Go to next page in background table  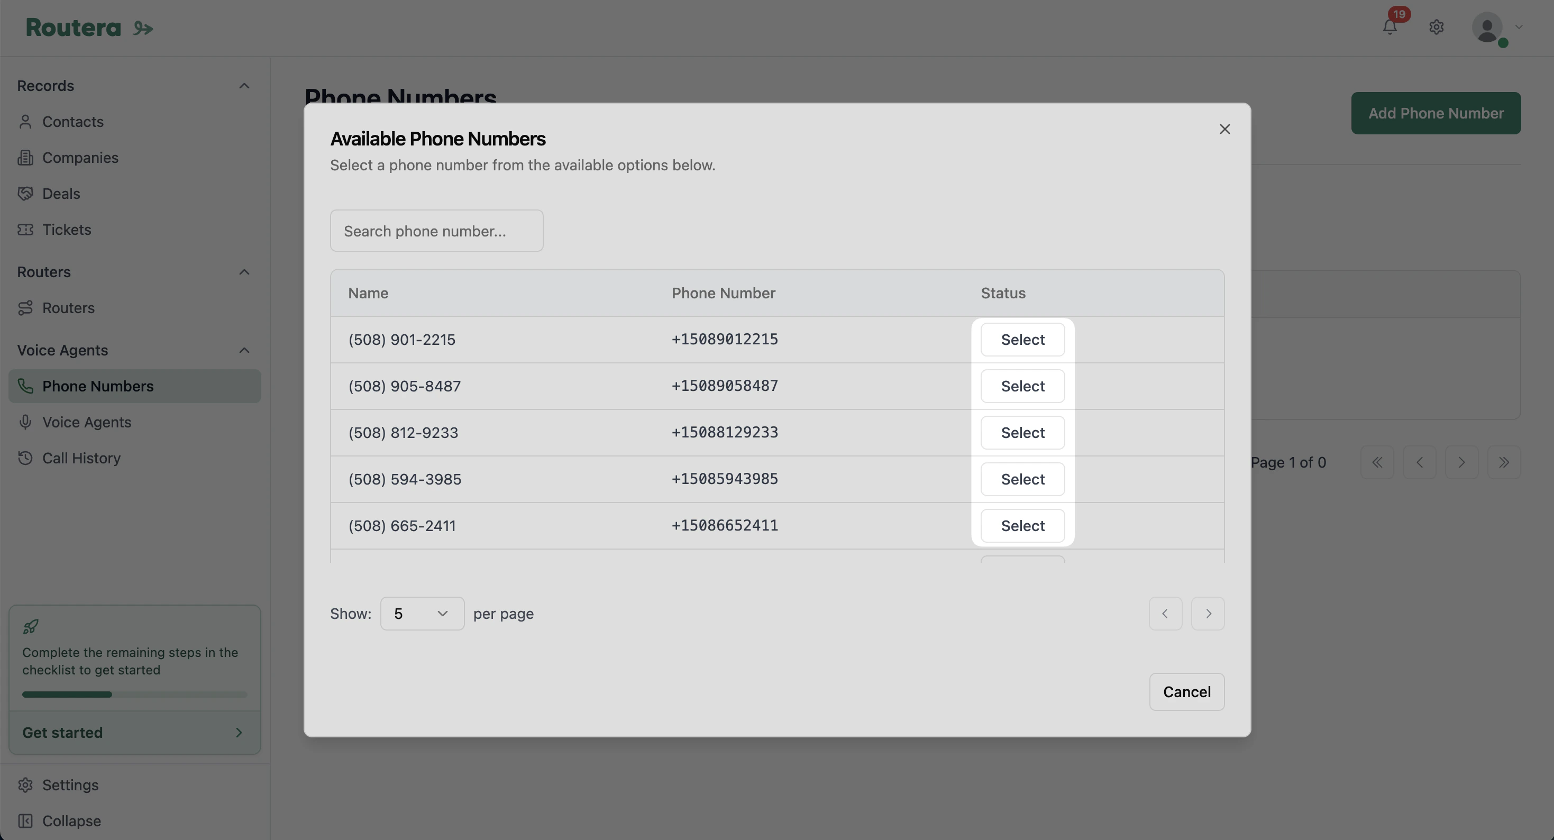tap(1461, 463)
